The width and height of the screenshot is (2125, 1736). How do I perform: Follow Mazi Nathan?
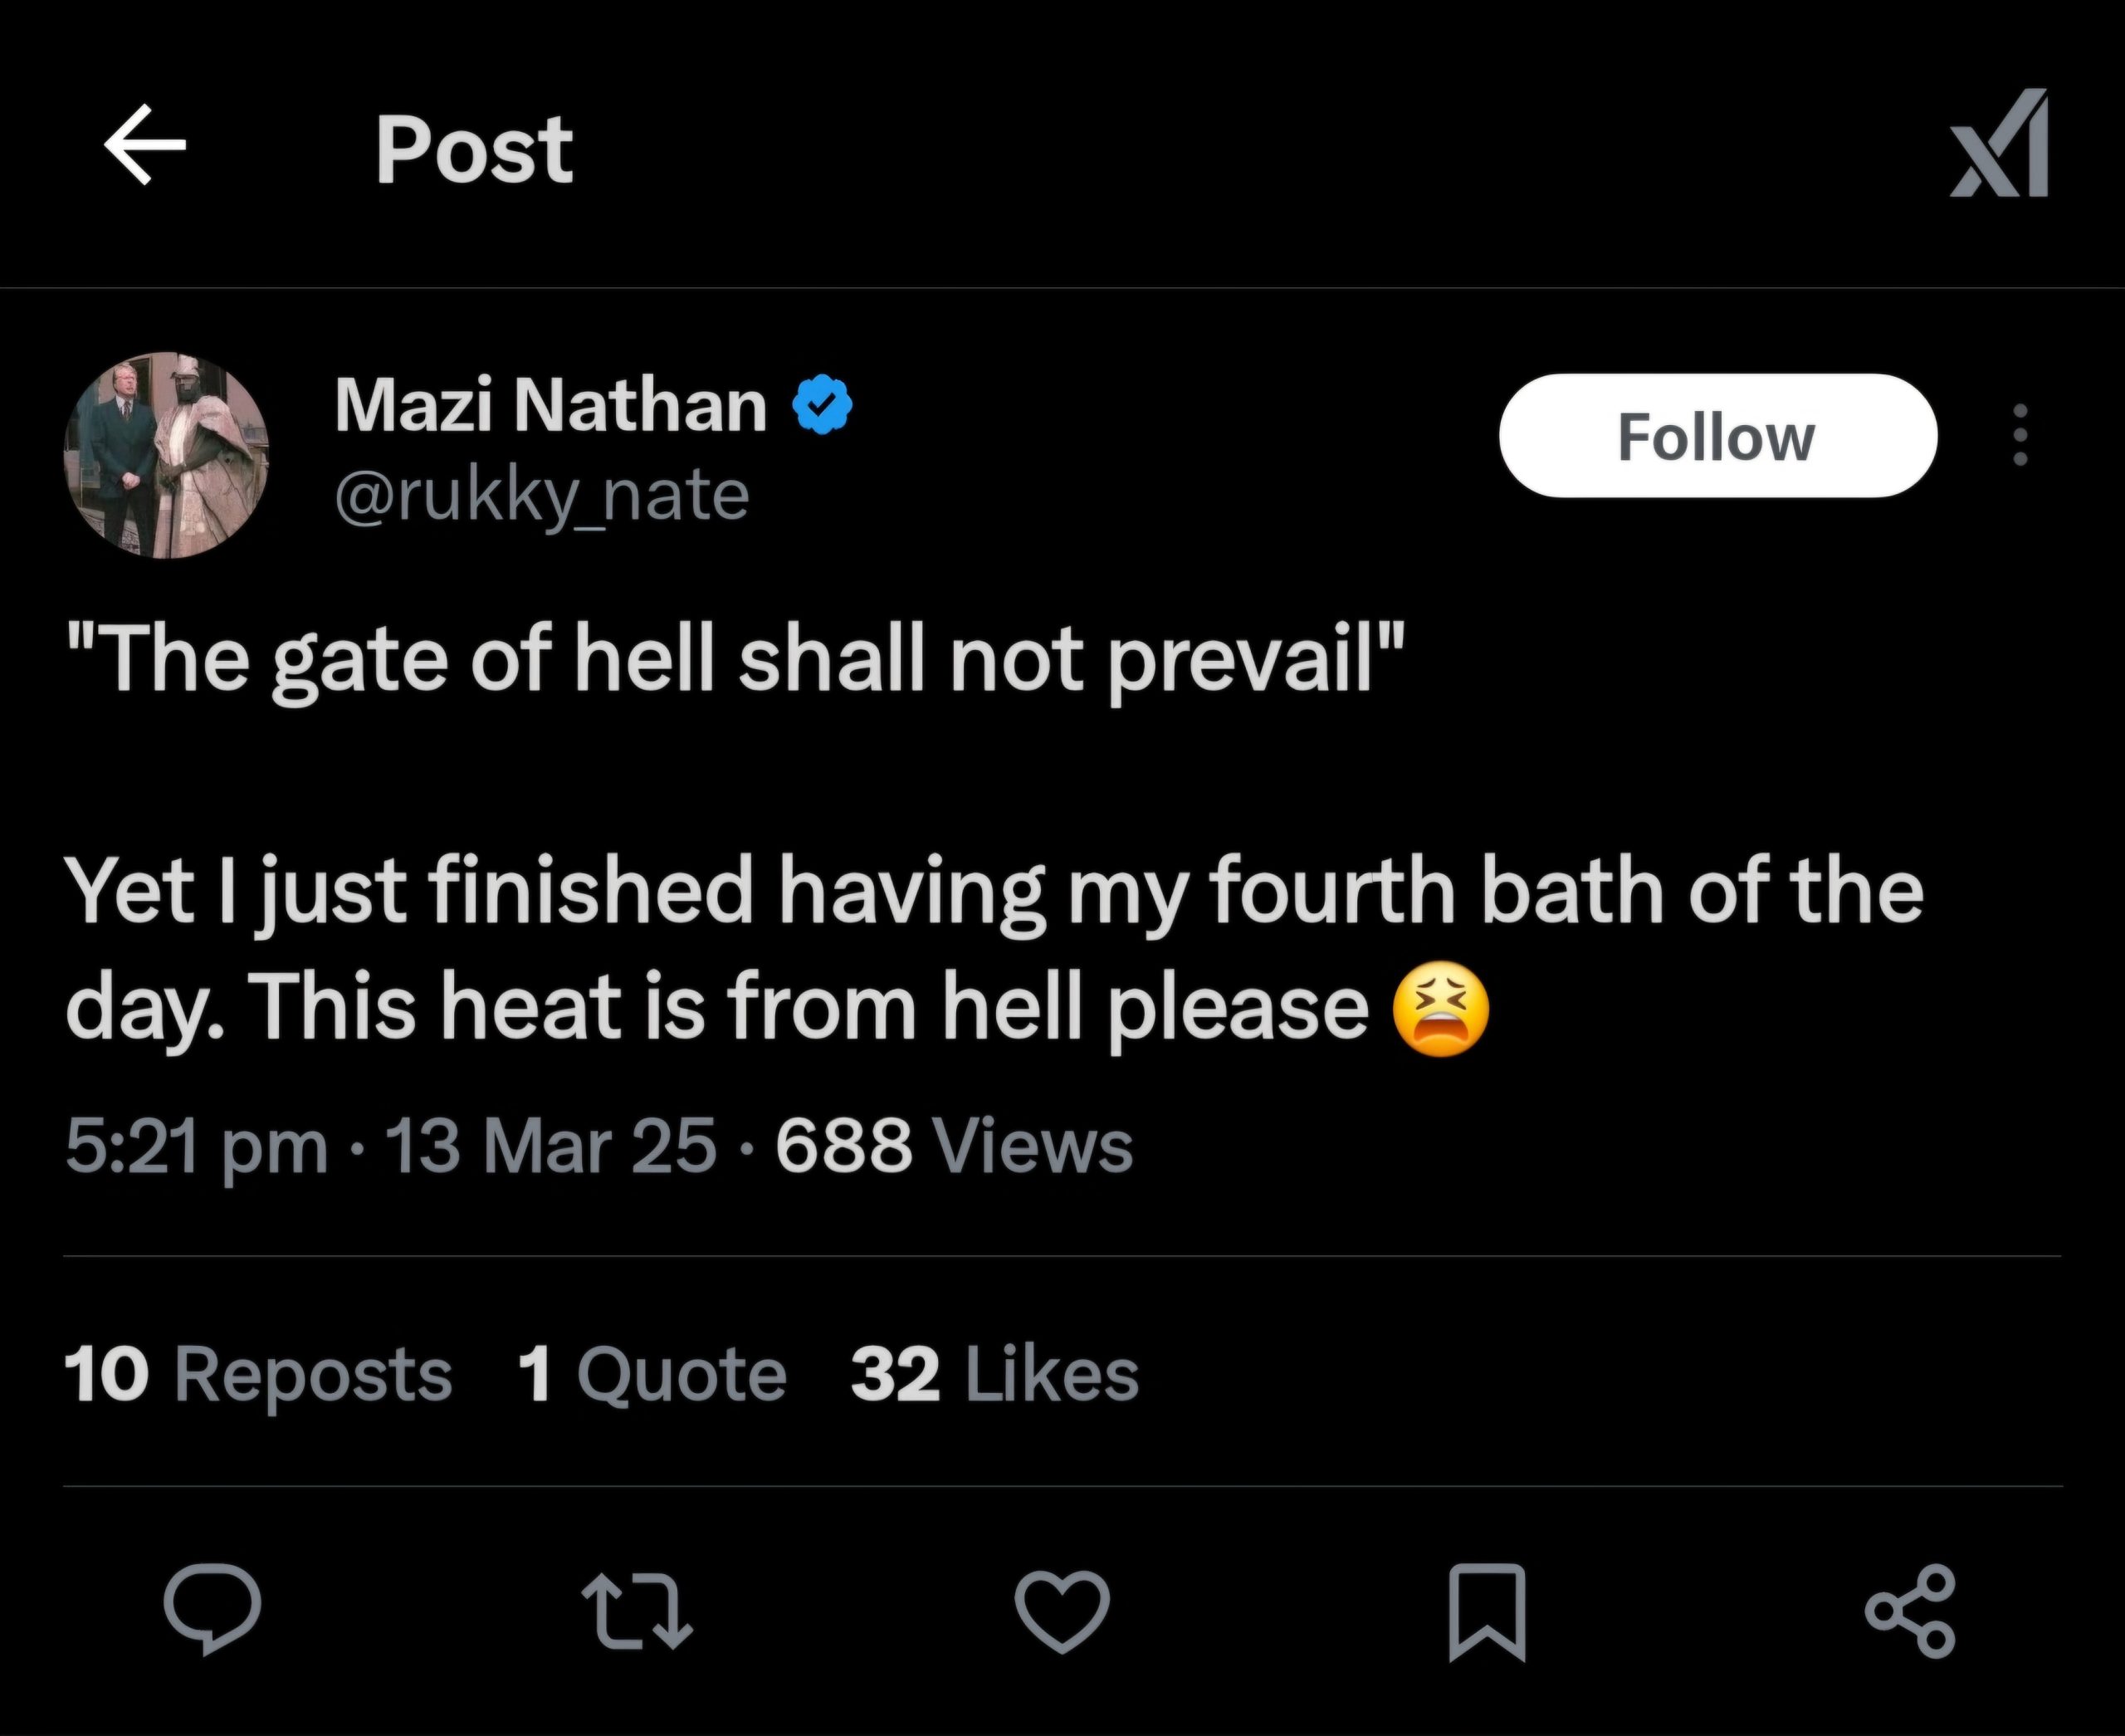(x=1717, y=436)
